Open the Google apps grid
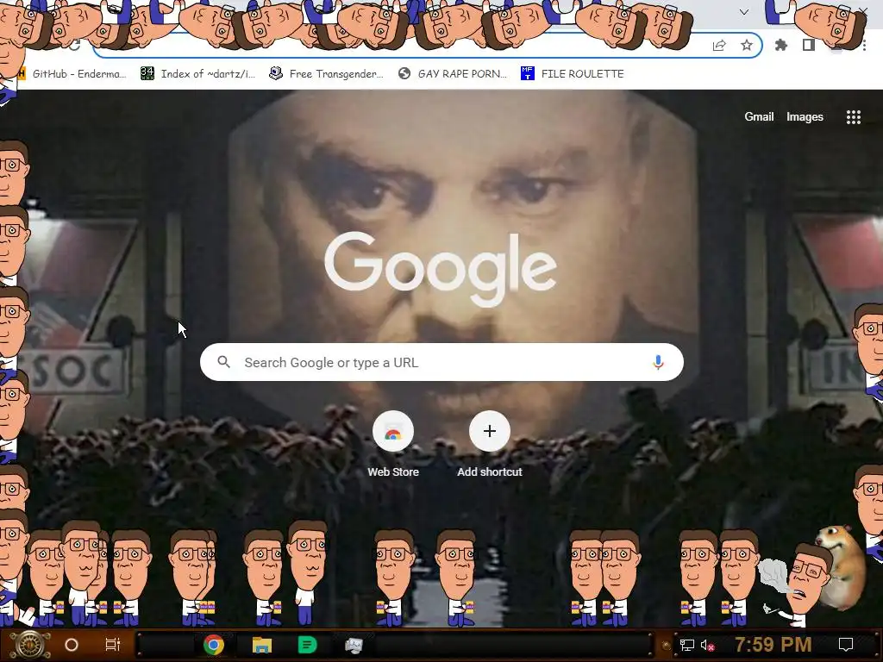The width and height of the screenshot is (883, 662). (x=854, y=117)
